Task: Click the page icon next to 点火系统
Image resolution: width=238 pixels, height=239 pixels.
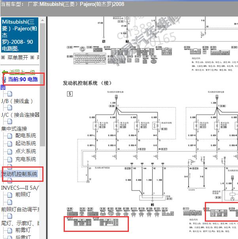Action: click(9, 151)
